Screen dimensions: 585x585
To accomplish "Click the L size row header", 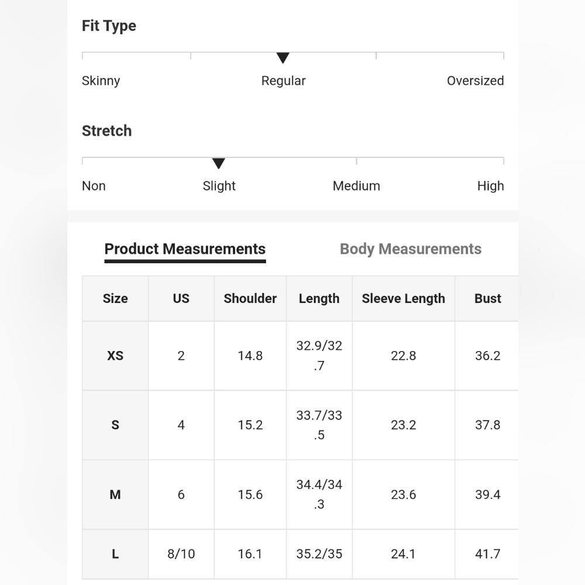I will pos(115,554).
